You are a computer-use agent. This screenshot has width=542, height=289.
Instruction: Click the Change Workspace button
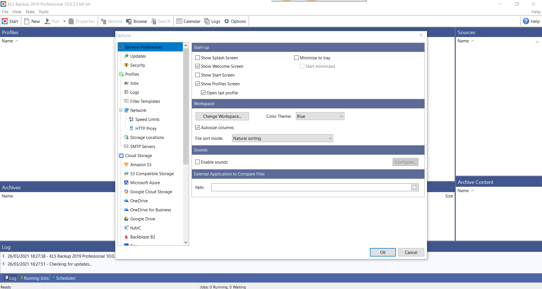[x=222, y=116]
